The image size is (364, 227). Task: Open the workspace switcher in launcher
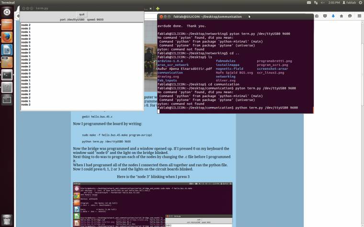click(x=7, y=100)
